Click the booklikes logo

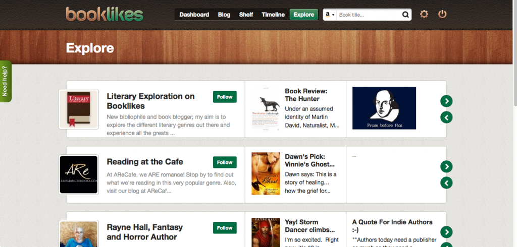coord(105,14)
